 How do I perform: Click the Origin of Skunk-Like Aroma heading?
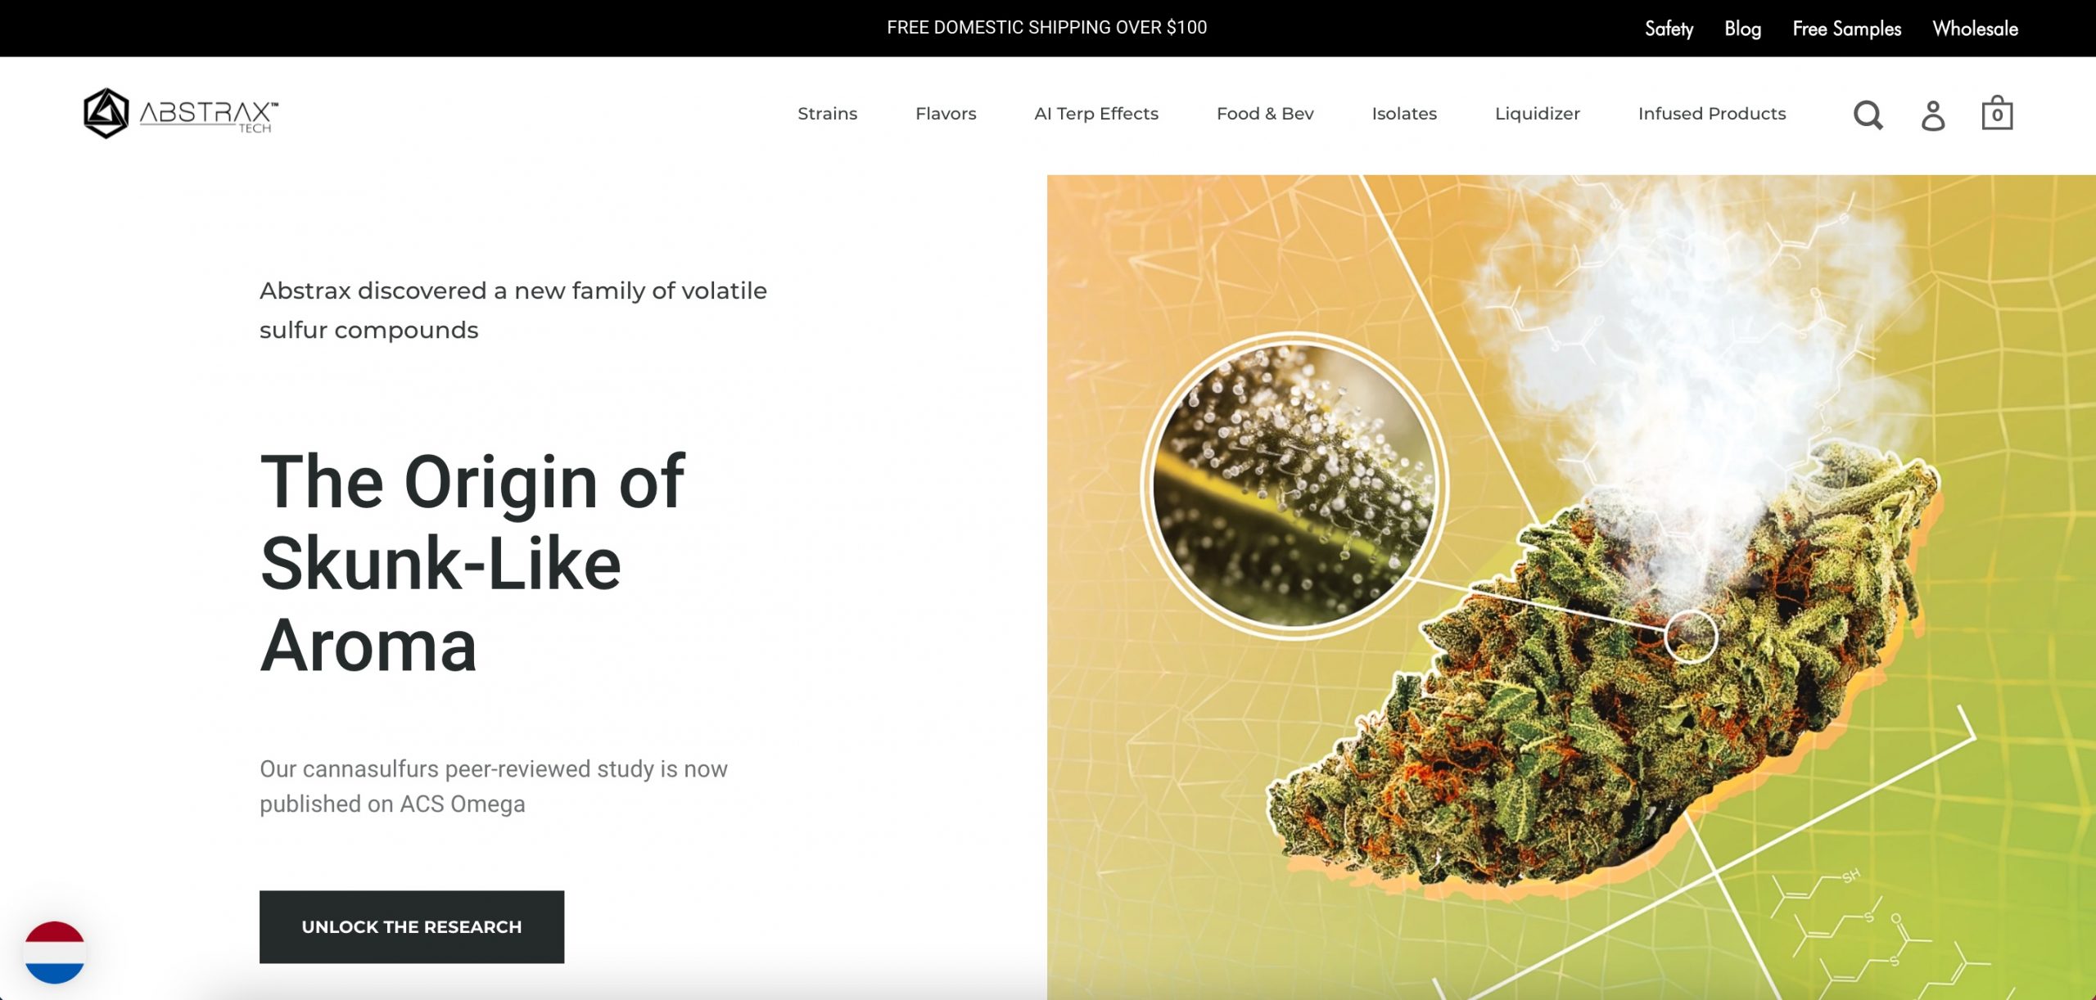(472, 563)
